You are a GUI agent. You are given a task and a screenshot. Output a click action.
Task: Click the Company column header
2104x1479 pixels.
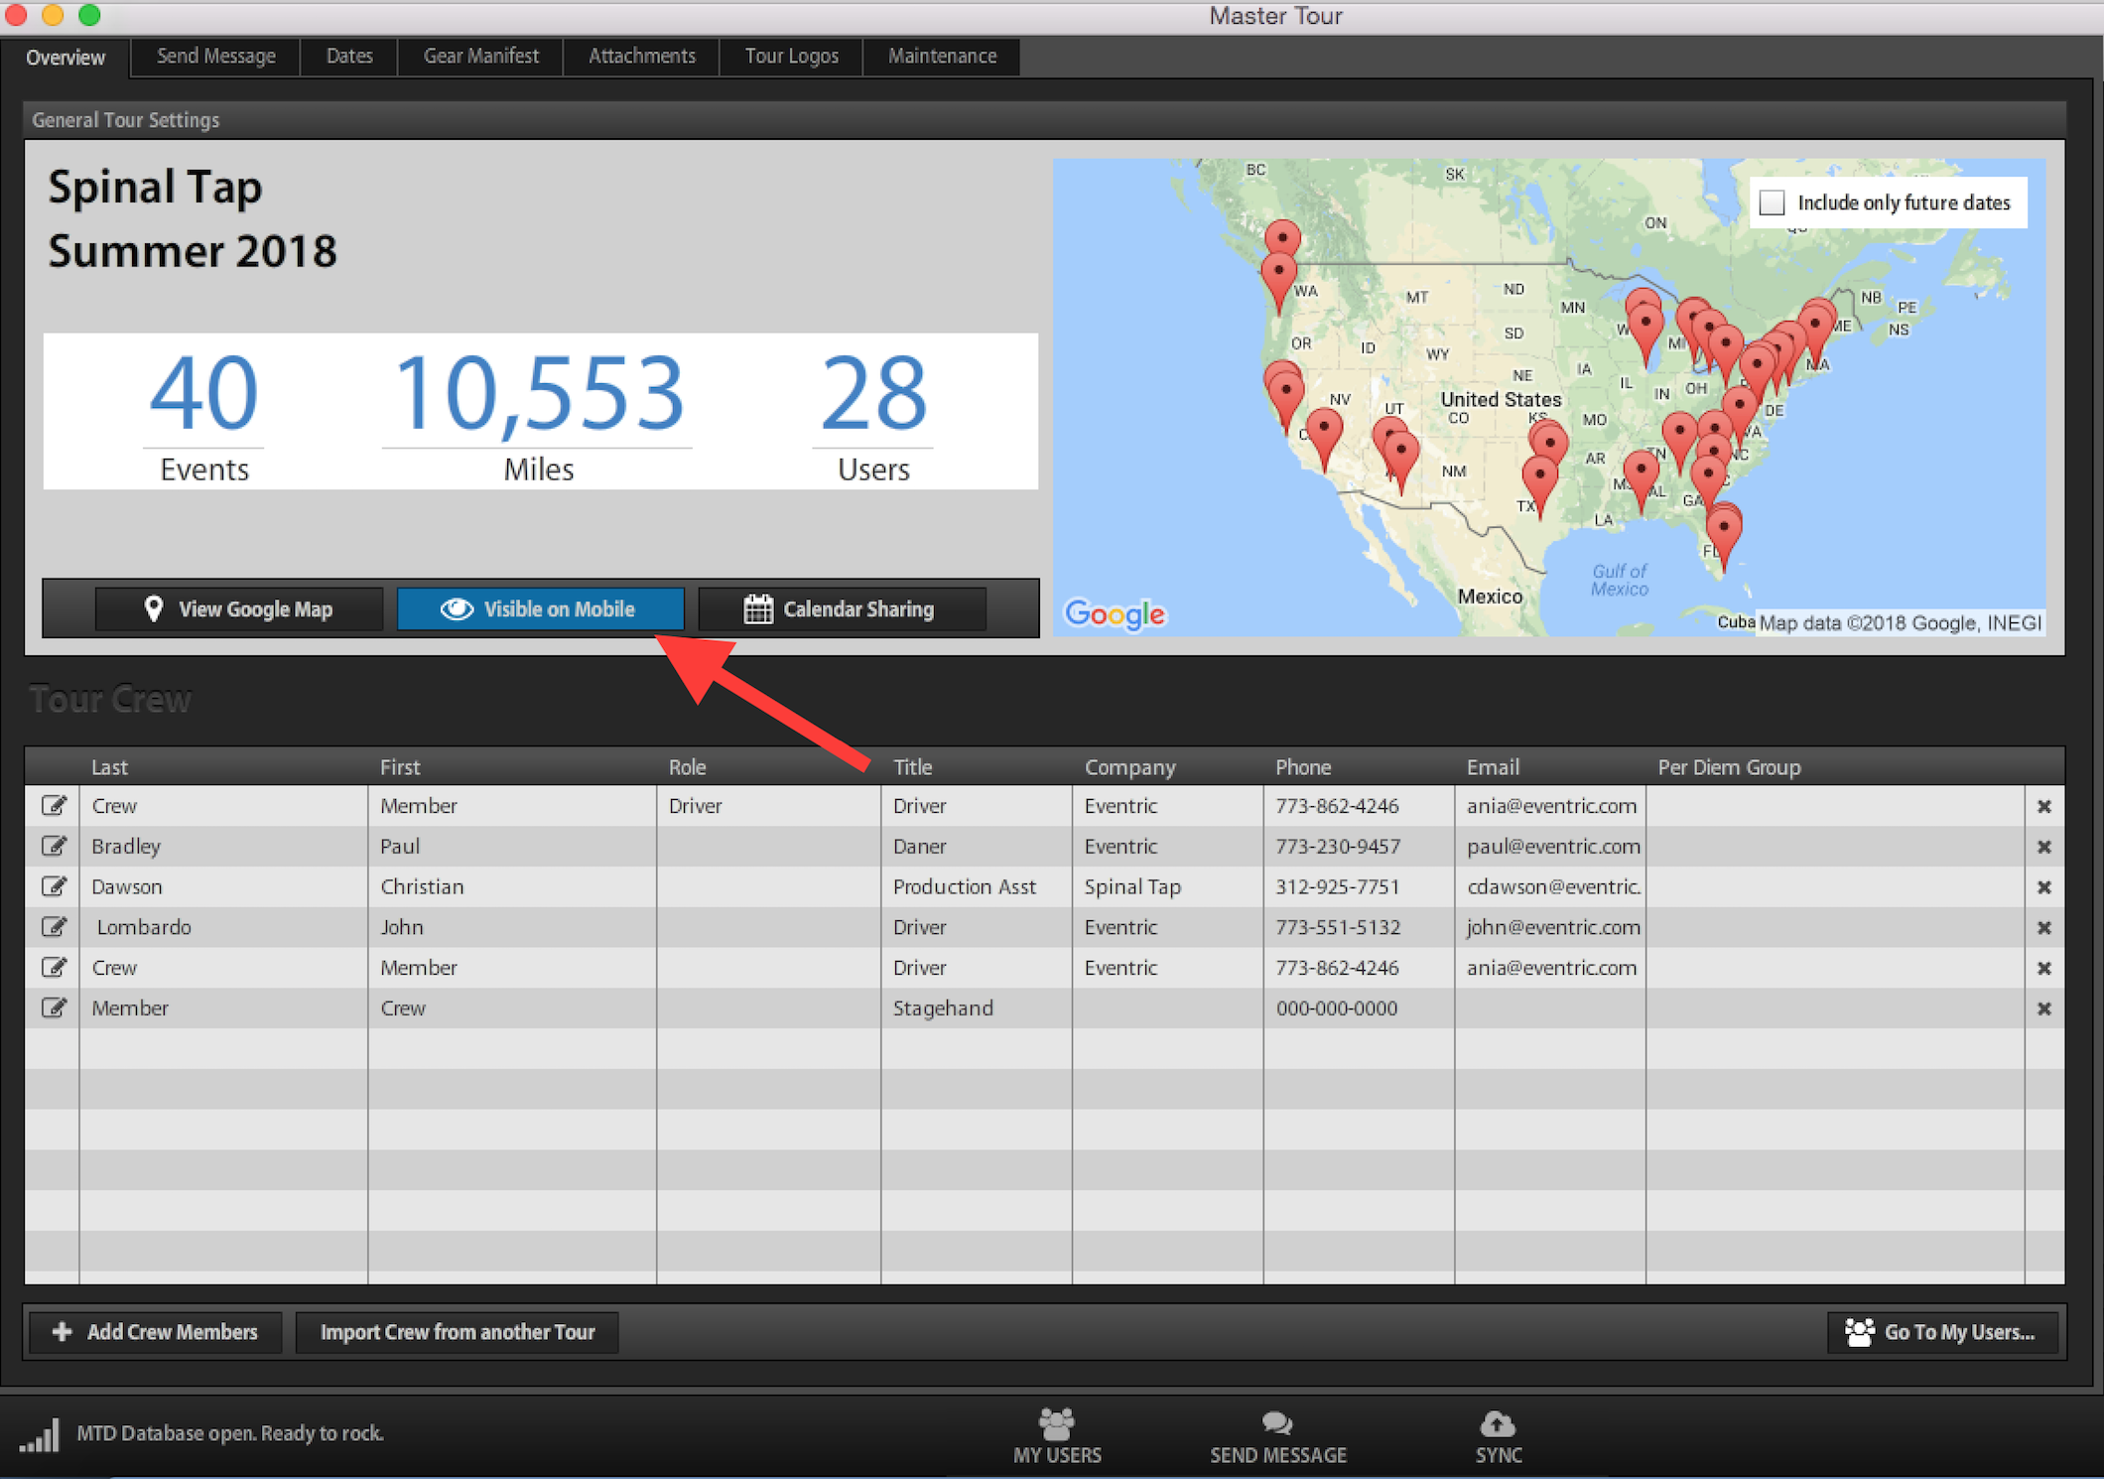coord(1168,767)
